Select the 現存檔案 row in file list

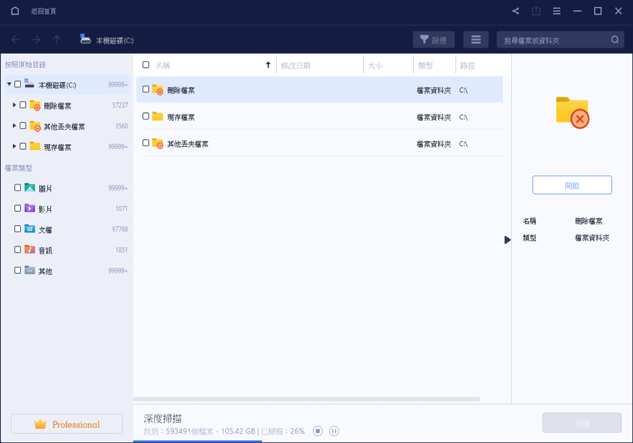[x=319, y=116]
